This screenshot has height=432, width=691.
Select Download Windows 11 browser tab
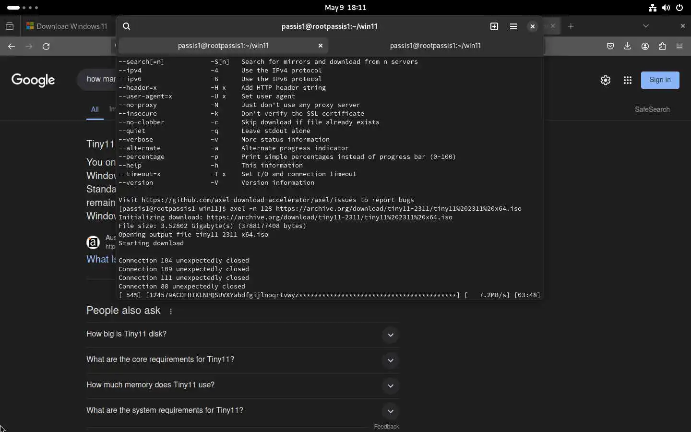68,26
